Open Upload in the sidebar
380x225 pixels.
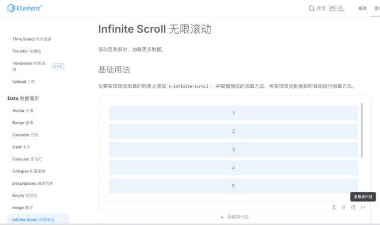[23, 82]
